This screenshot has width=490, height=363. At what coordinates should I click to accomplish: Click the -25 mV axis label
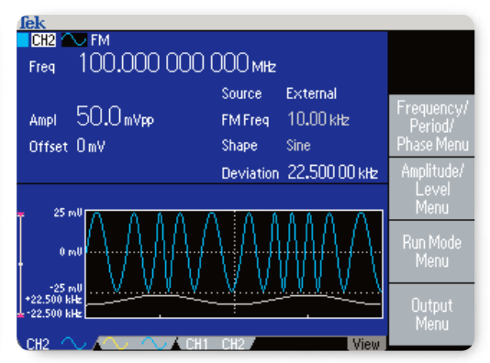click(66, 288)
